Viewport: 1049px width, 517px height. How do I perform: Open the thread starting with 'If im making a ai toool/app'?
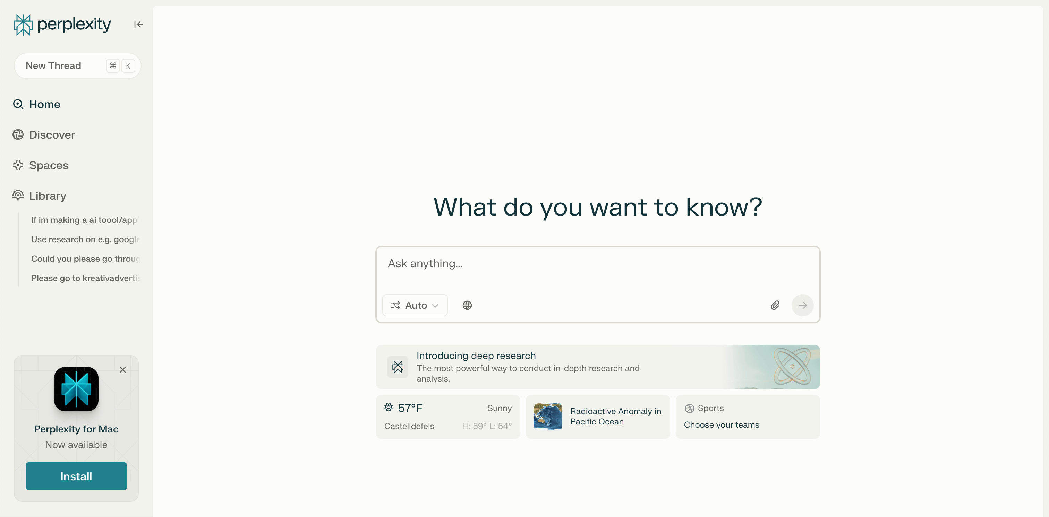click(84, 220)
